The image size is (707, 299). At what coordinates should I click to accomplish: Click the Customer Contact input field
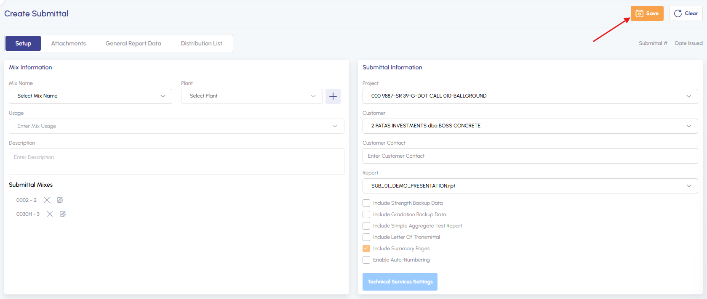point(530,156)
